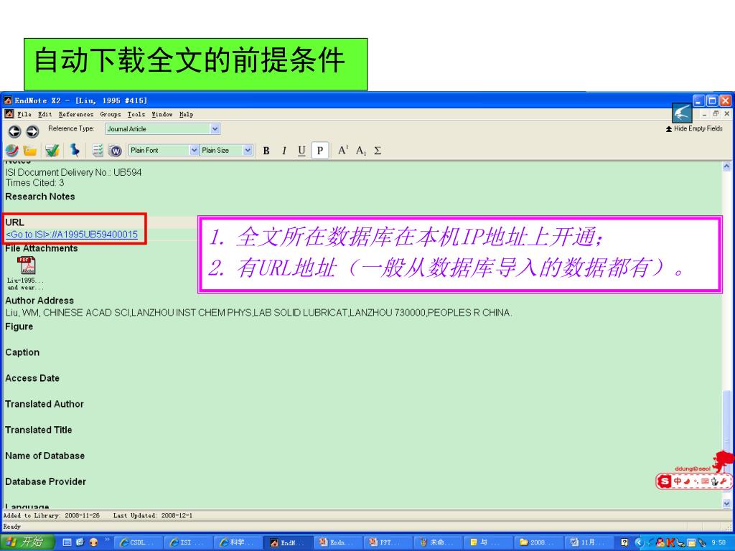Switch to PPT taskbar item
This screenshot has height=551, width=735.
[x=388, y=542]
